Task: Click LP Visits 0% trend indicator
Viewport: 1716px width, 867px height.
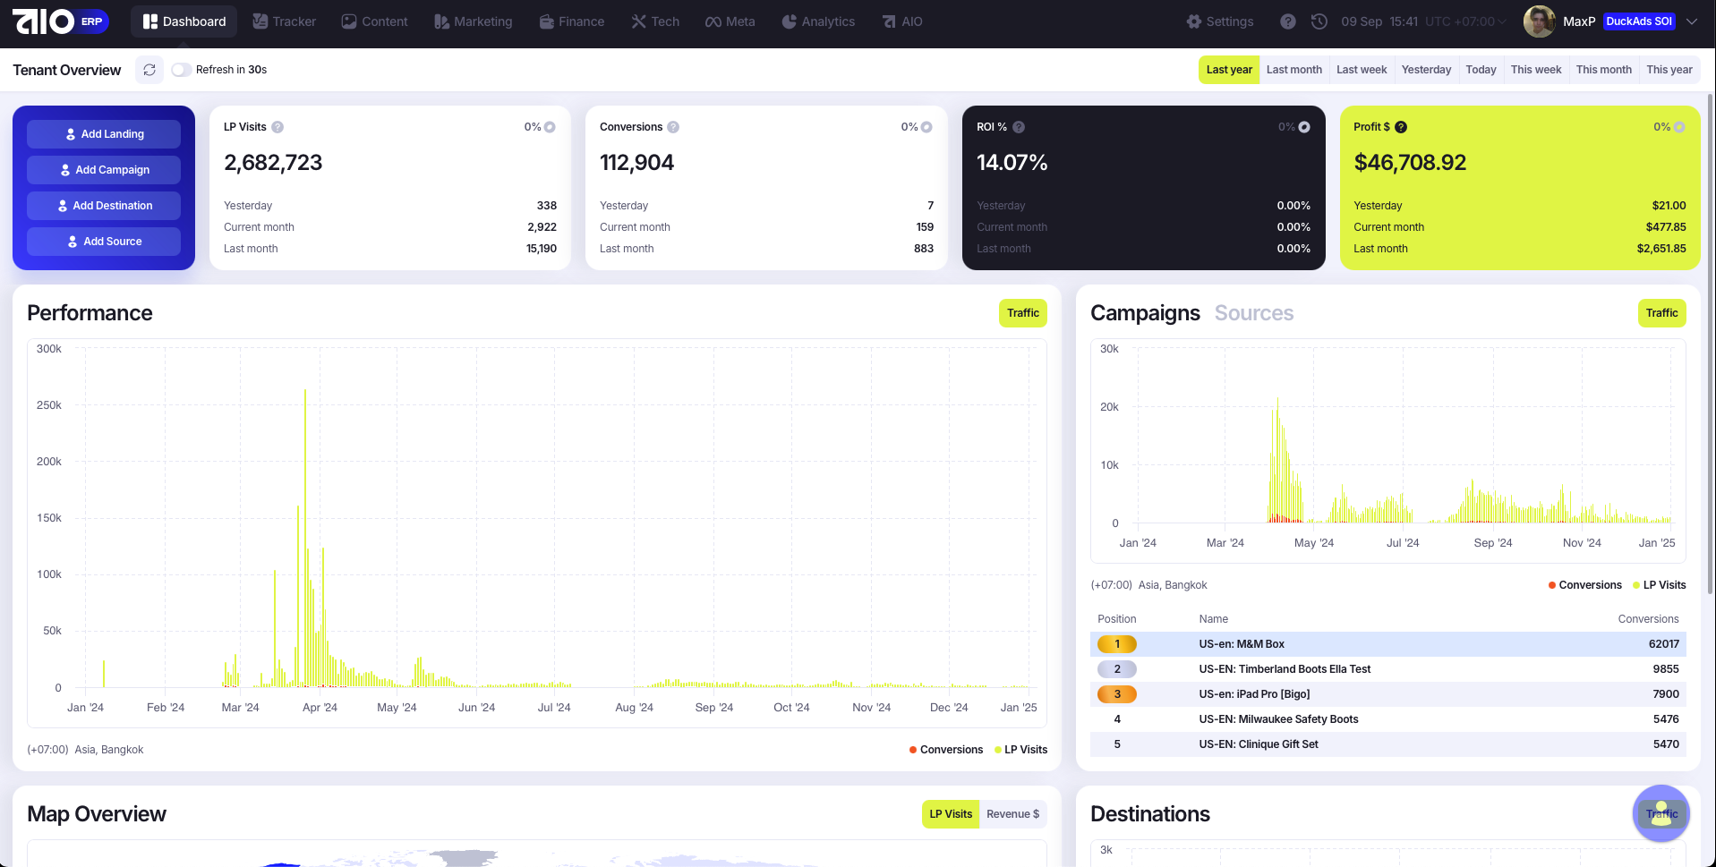Action: tap(540, 127)
